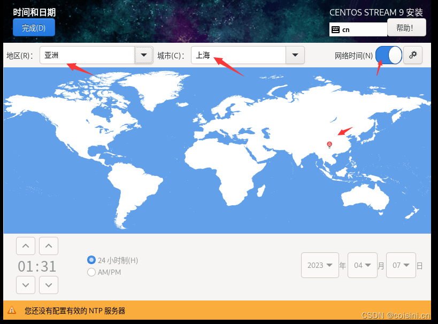Increase the hour with up arrow
The image size is (438, 324).
(26, 246)
